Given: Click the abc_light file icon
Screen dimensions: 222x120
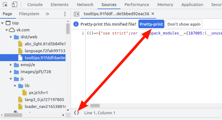Looking at the screenshot, I should pos(20,44).
